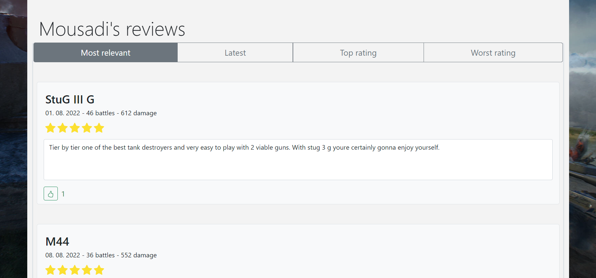
Task: Click third star of StuG III G rating
Action: (x=75, y=128)
